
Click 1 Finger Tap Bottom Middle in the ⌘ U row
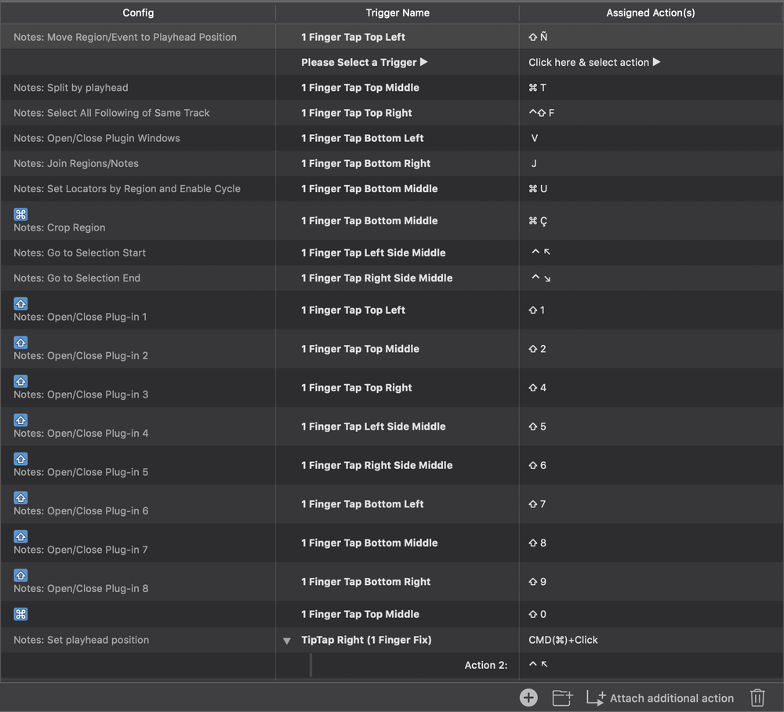[x=369, y=188]
